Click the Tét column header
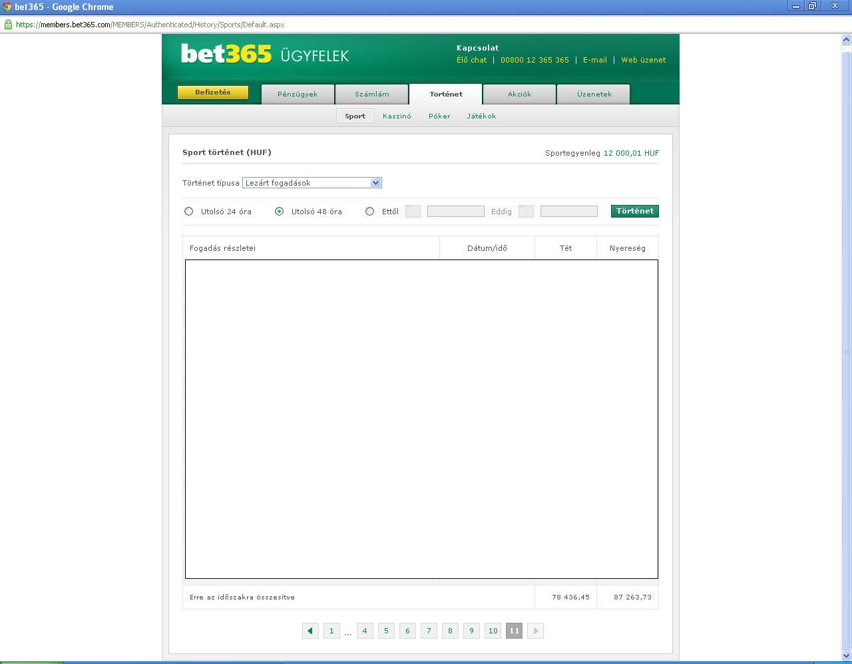The image size is (852, 664). 566,248
